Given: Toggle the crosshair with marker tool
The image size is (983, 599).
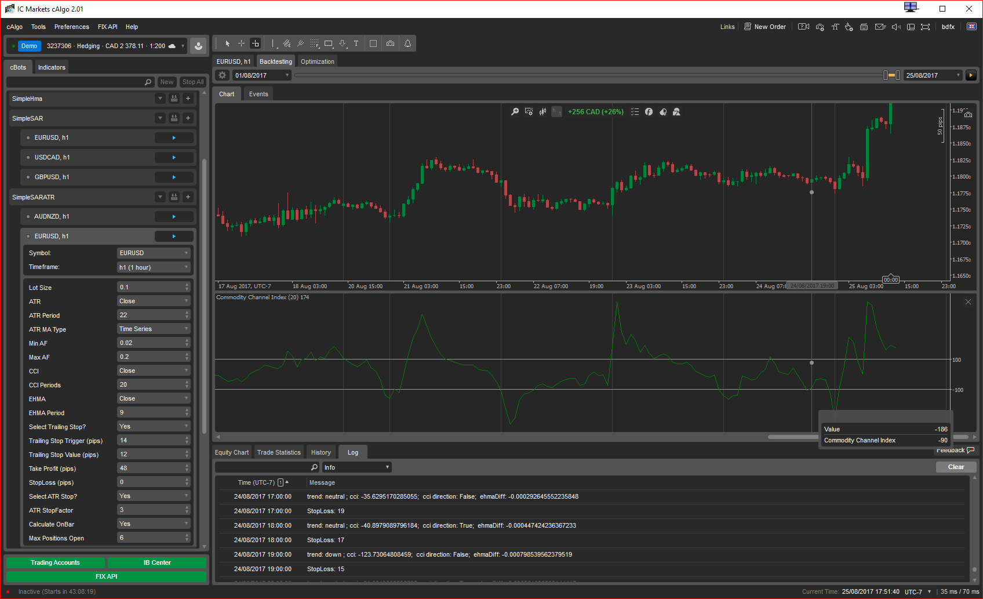Looking at the screenshot, I should [x=255, y=43].
